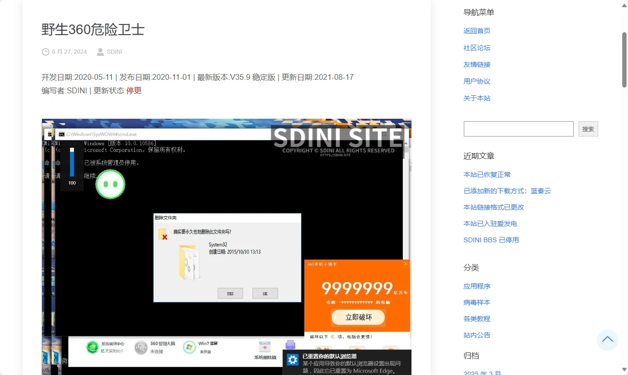Focus the sidebar search input field

pos(519,129)
